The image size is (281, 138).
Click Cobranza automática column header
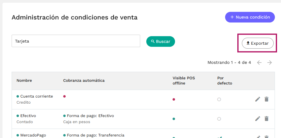(x=84, y=81)
